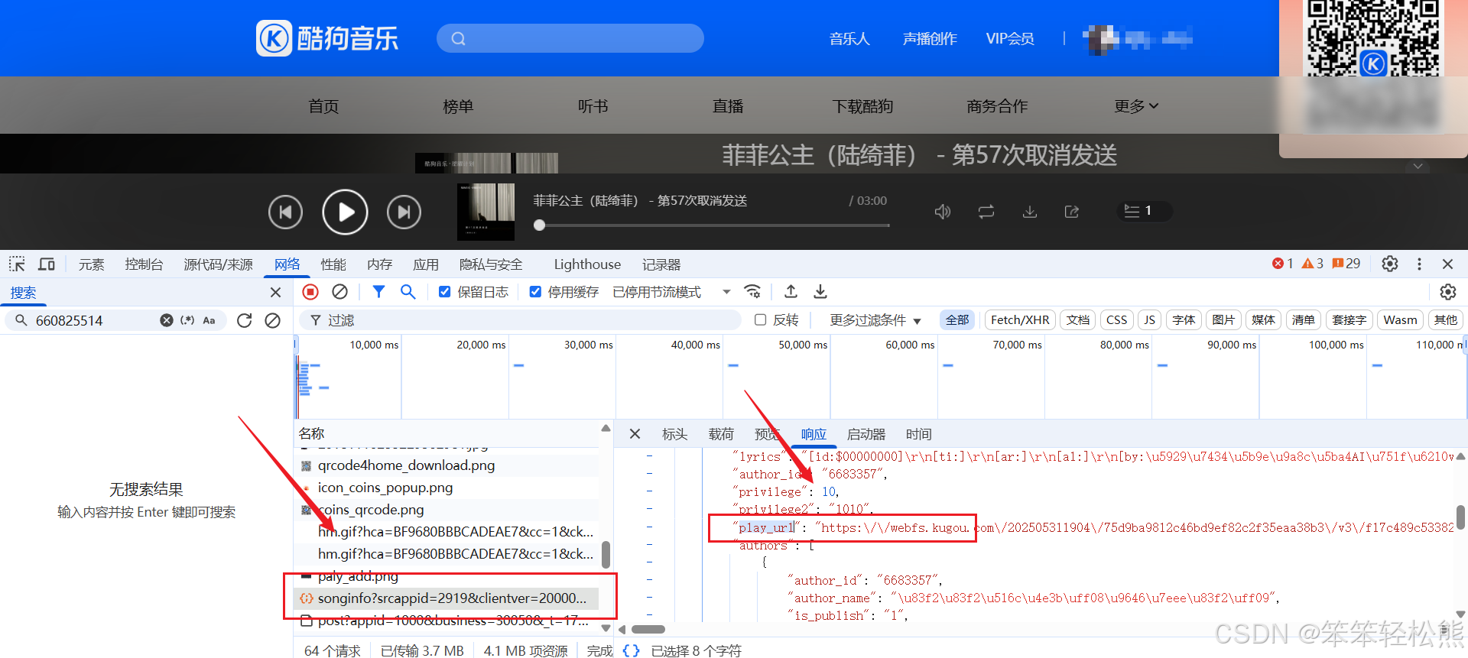
Task: Refresh the search results
Action: point(245,320)
